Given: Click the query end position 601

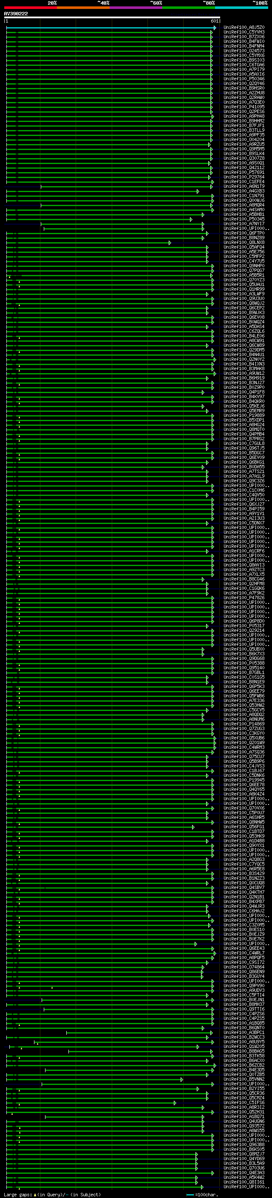Looking at the screenshot, I should click(214, 21).
